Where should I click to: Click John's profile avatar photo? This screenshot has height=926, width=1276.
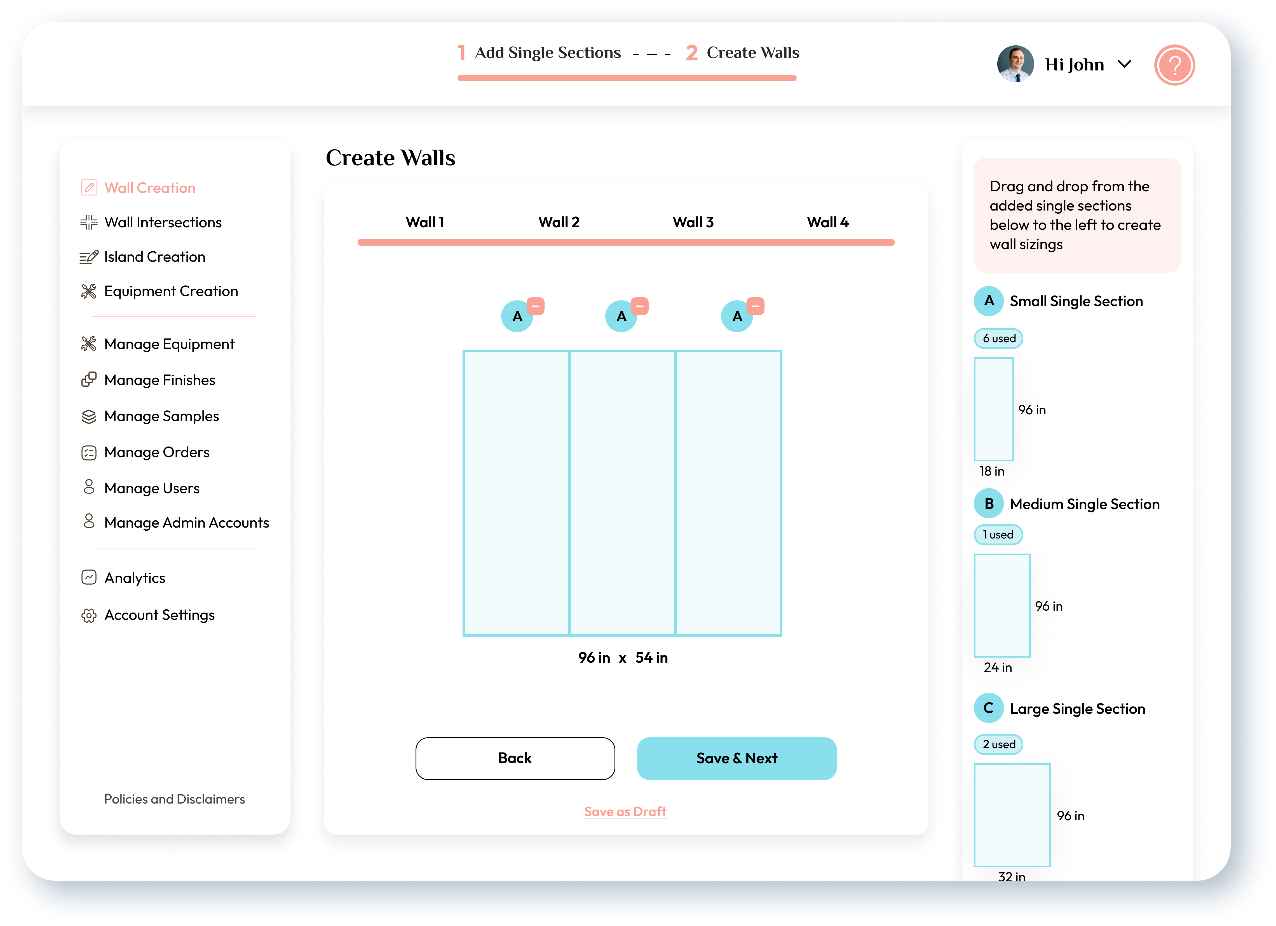pyautogui.click(x=1015, y=63)
